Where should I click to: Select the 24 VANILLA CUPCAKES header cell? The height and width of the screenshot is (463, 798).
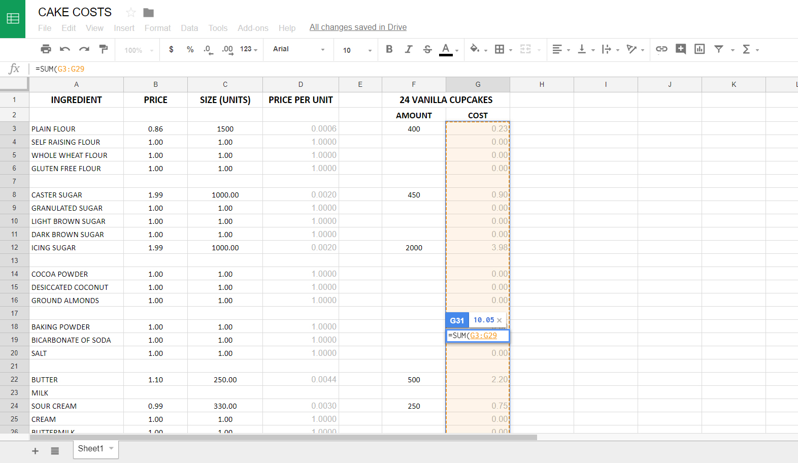(446, 100)
